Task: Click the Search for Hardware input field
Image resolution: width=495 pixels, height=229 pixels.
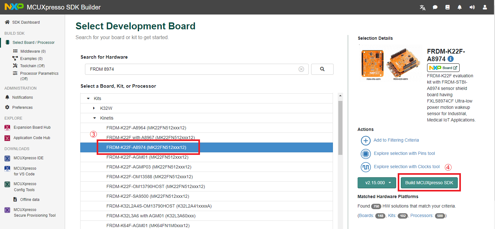Action: tap(190, 69)
